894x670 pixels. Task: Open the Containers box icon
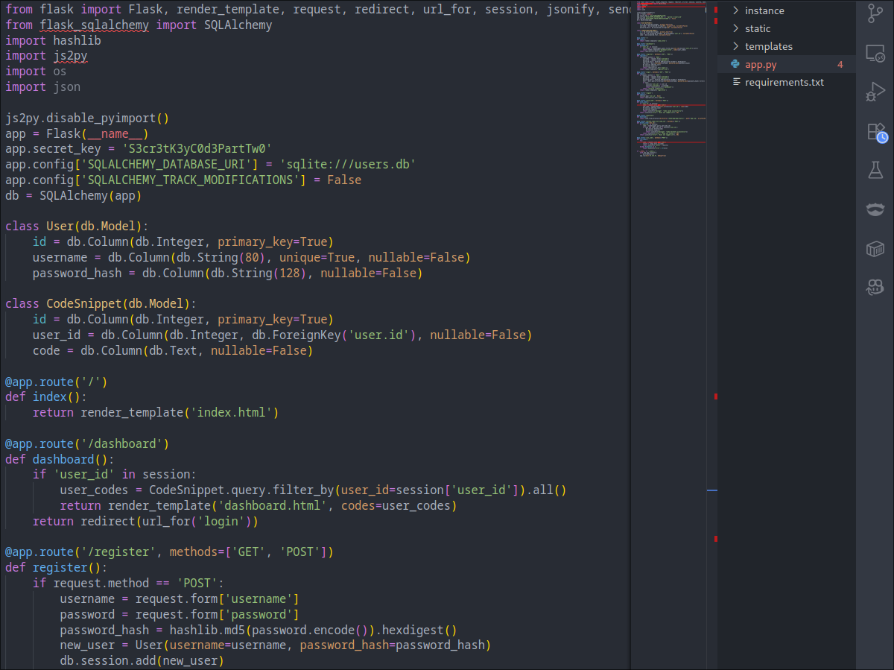pyautogui.click(x=875, y=248)
